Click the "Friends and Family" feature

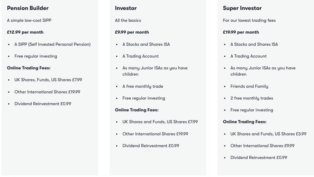tap(249, 86)
